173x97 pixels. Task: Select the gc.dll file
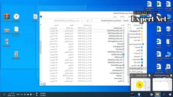point(120,81)
